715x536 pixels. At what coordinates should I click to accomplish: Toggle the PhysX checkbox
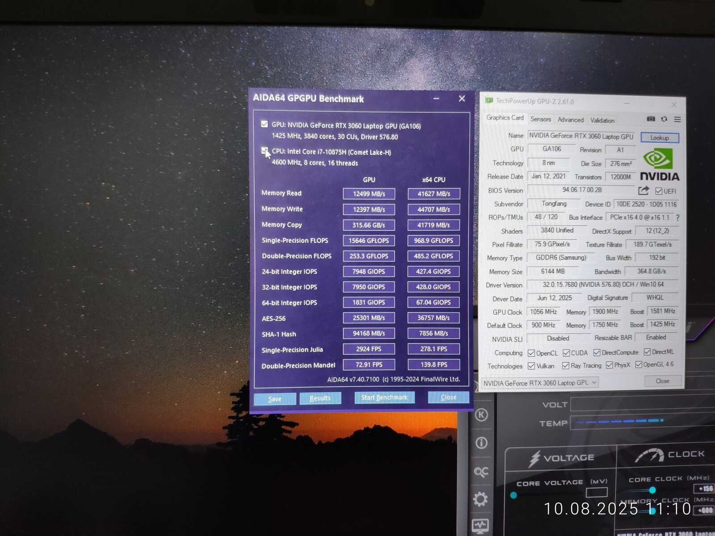(610, 365)
